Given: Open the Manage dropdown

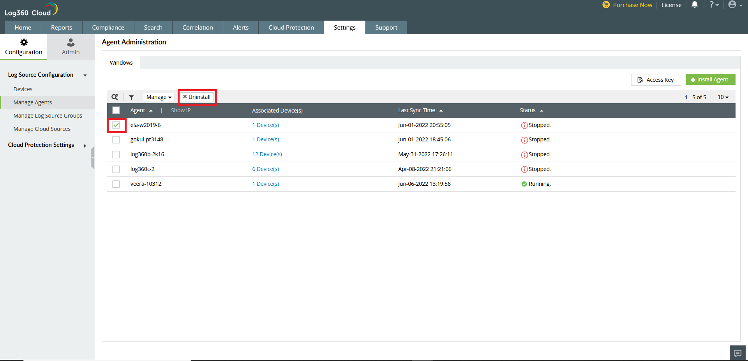Looking at the screenshot, I should coord(159,97).
